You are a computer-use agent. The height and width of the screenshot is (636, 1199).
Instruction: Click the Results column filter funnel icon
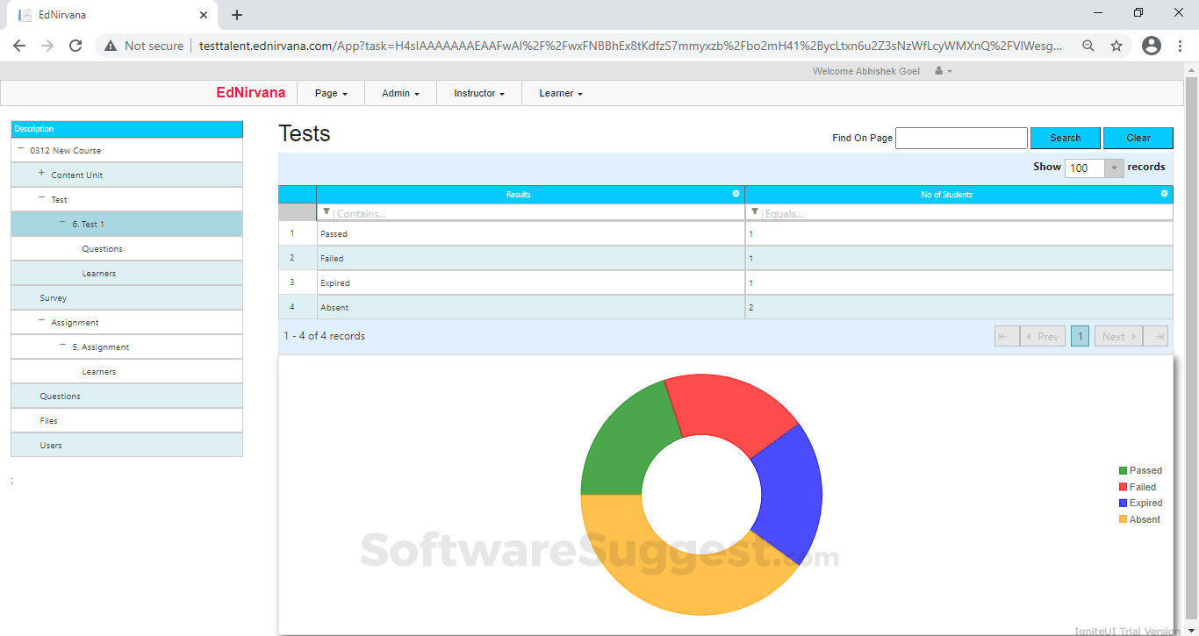327,212
